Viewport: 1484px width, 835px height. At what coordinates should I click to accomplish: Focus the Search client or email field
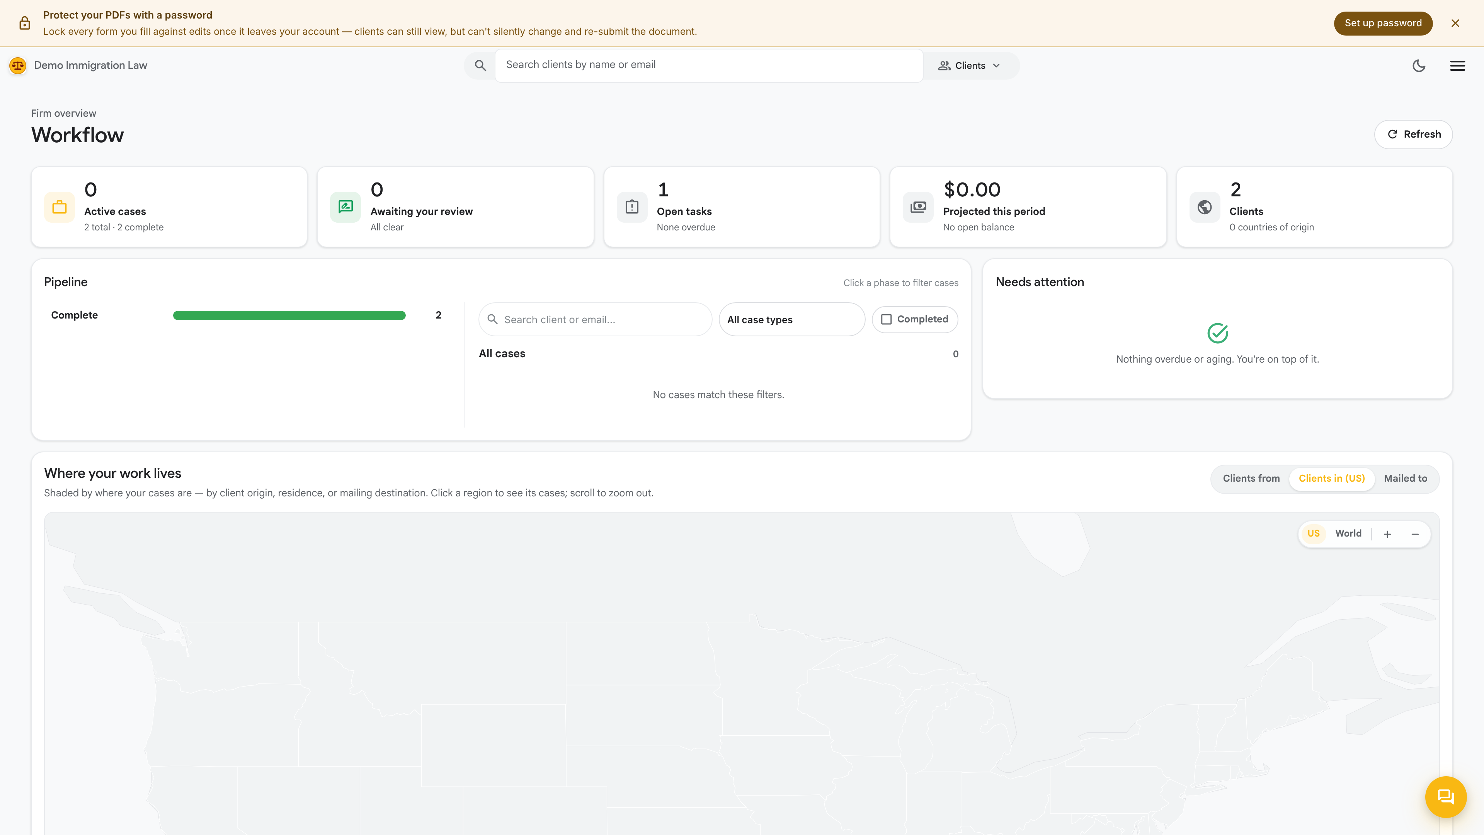595,319
